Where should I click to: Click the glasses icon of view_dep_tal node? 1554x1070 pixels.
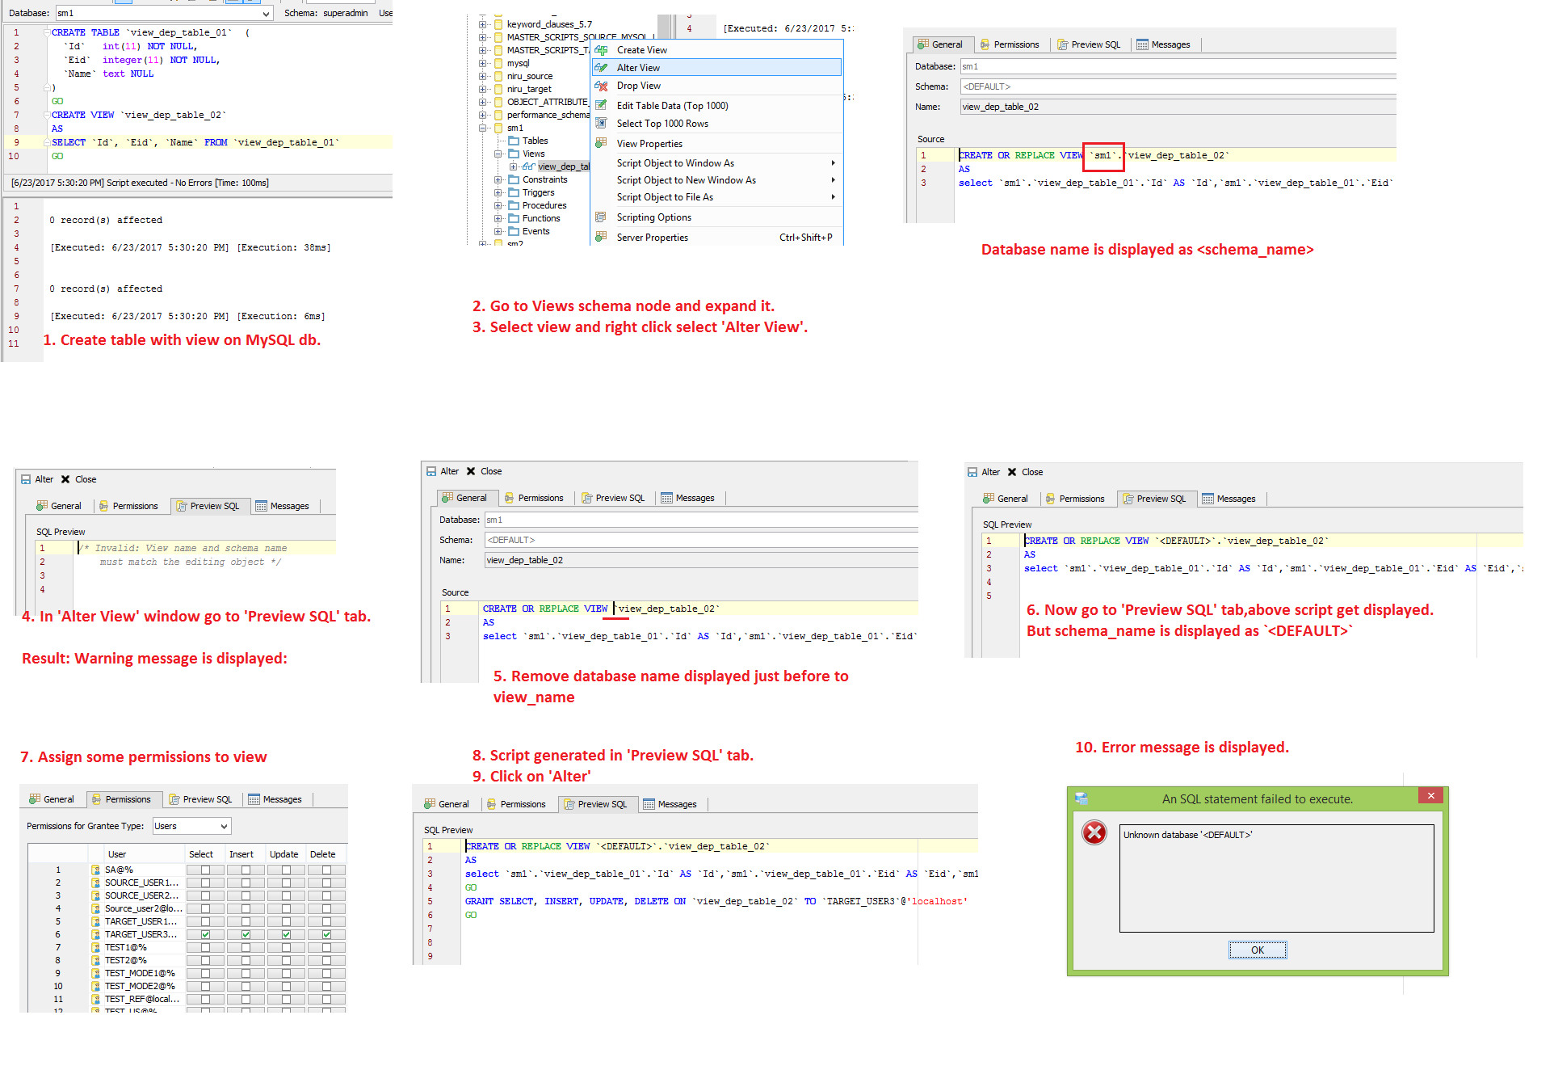tap(528, 166)
